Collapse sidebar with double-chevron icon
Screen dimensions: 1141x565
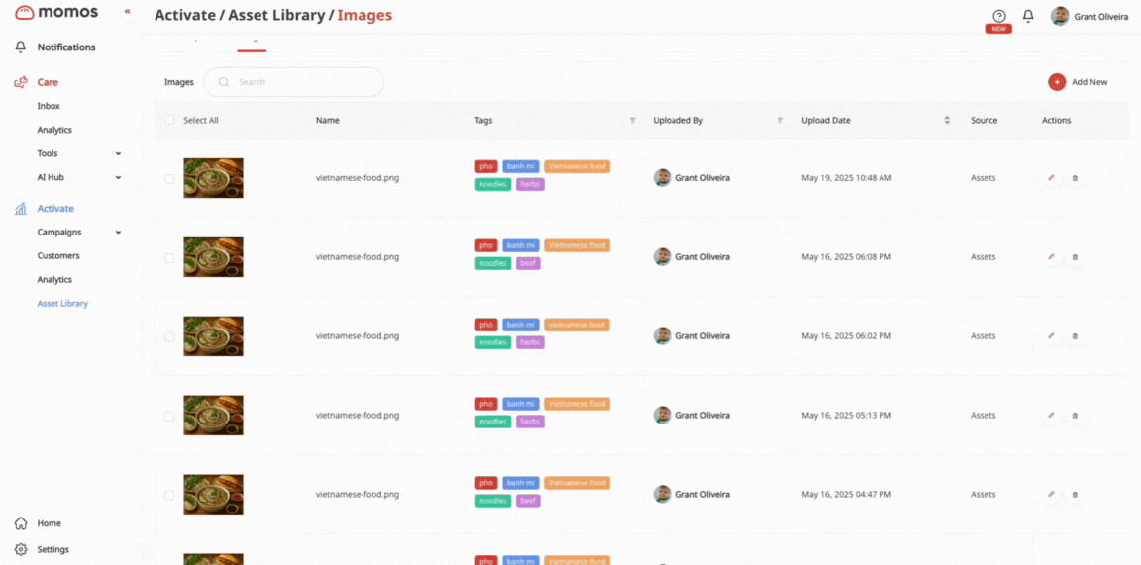click(x=128, y=12)
